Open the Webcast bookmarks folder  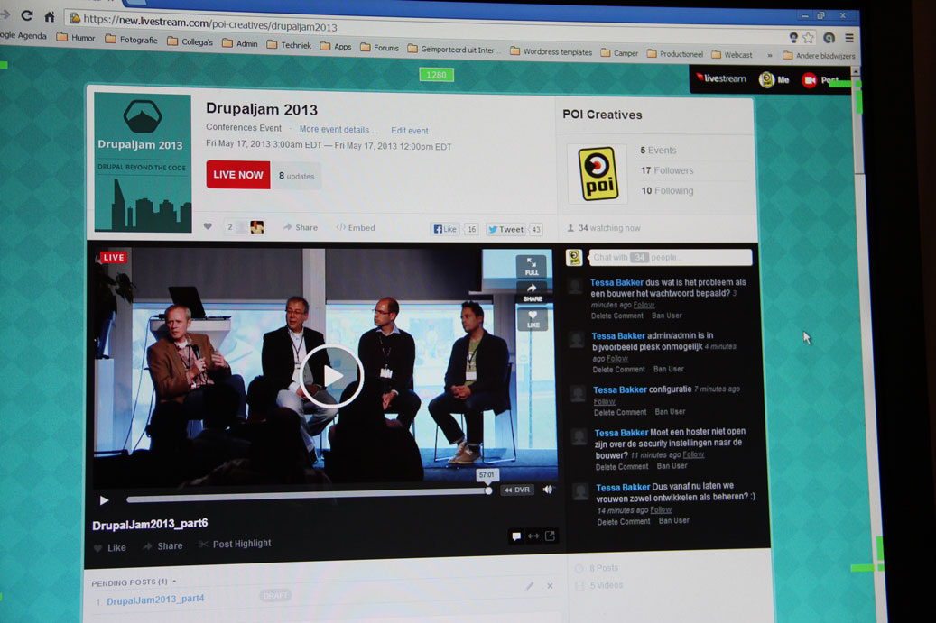tap(732, 54)
